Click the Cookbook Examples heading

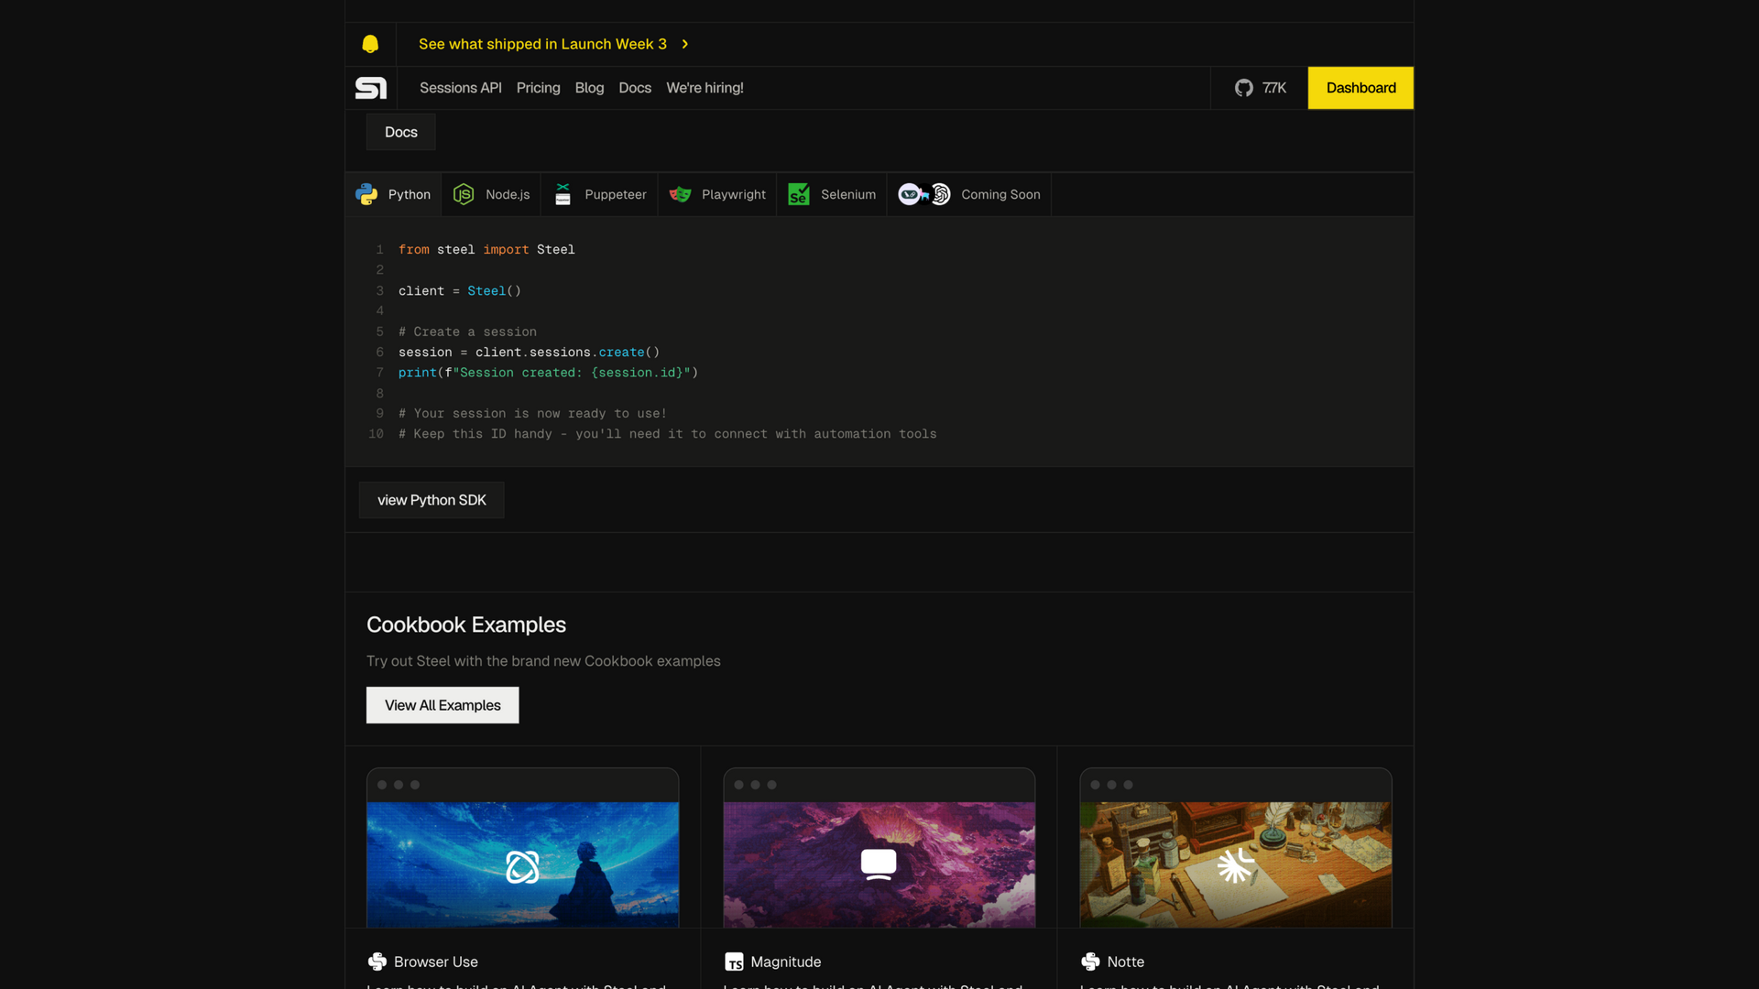(466, 625)
